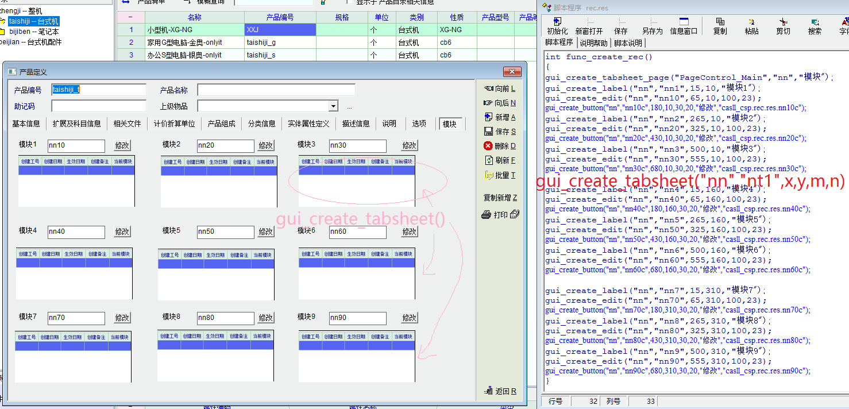
Task: Click the 初始化 toolbar icon
Action: (x=557, y=22)
